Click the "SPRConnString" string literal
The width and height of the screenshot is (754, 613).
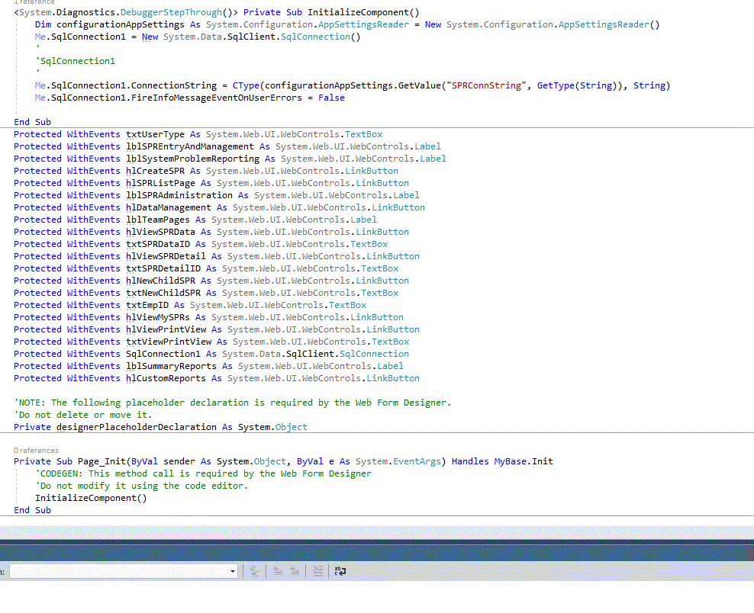pos(486,85)
